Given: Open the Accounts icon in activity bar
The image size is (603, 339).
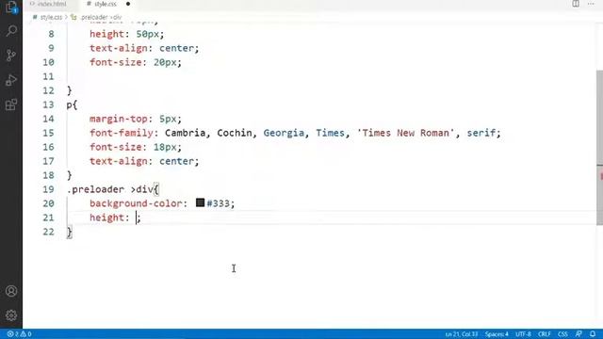Looking at the screenshot, I should coord(11,291).
